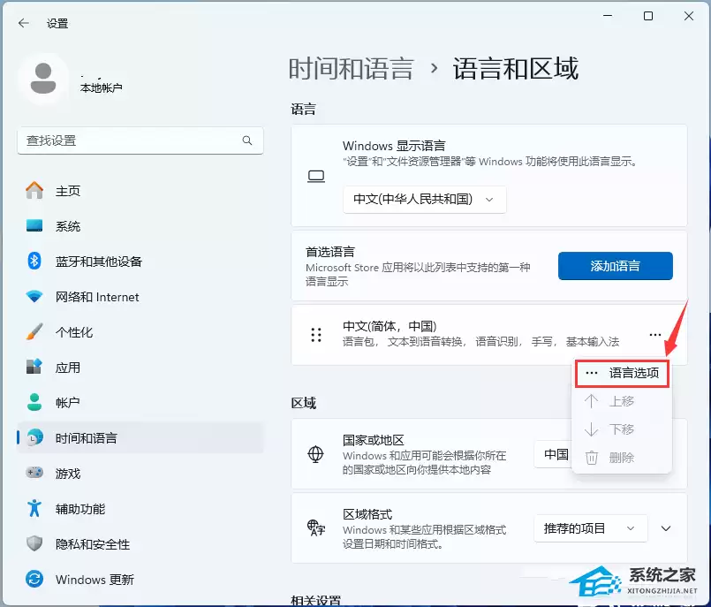This screenshot has height=607, width=711.
Task: Open the 推荐的项目 regional format dropdown
Action: tap(591, 528)
